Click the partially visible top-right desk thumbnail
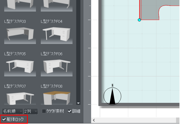180x124 pixels. [x=57, y=6]
